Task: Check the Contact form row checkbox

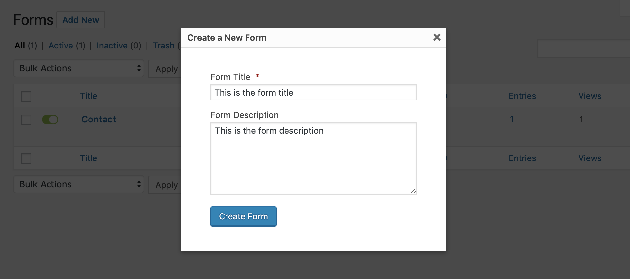Action: click(26, 120)
